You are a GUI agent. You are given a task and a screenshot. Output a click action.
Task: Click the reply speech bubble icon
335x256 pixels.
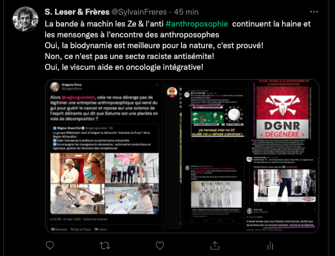point(50,245)
